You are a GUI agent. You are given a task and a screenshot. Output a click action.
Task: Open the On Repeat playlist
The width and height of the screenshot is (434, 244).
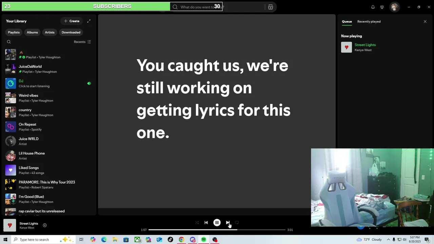[x=49, y=127]
